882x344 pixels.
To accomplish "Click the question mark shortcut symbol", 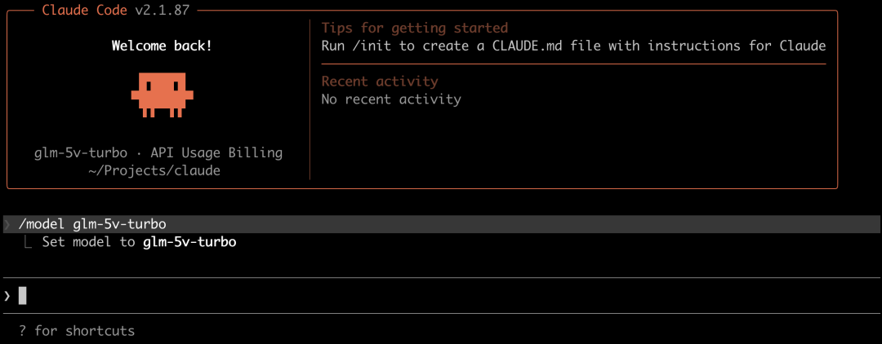I will pos(23,331).
